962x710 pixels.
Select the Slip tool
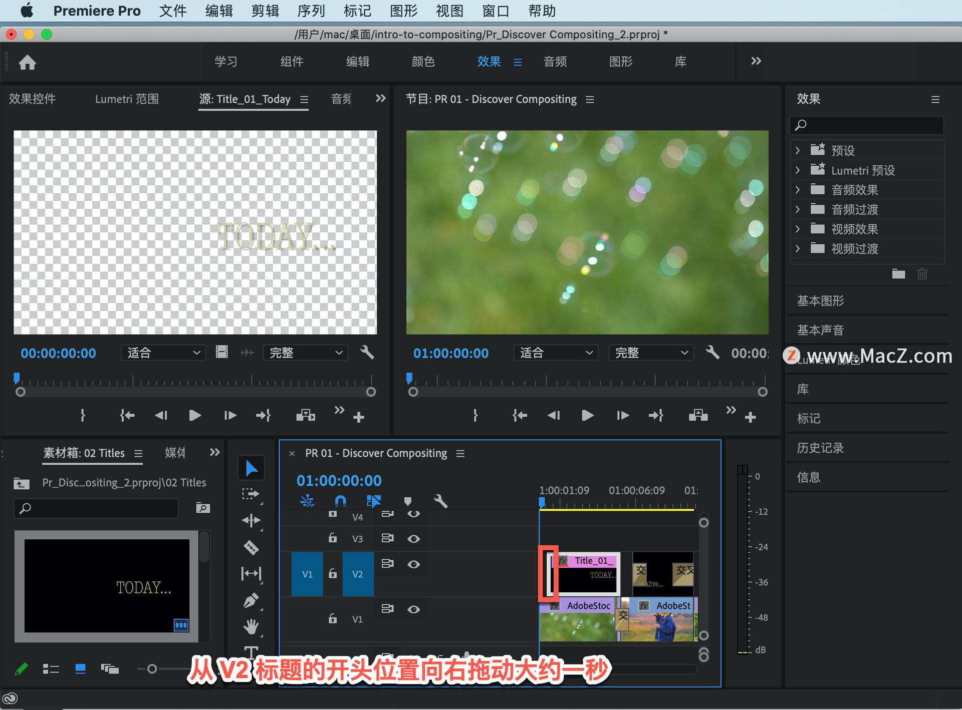pyautogui.click(x=251, y=573)
